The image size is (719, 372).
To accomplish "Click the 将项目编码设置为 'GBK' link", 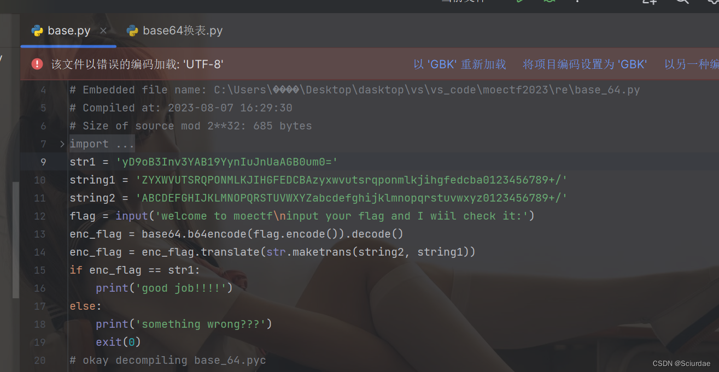I will pyautogui.click(x=584, y=64).
